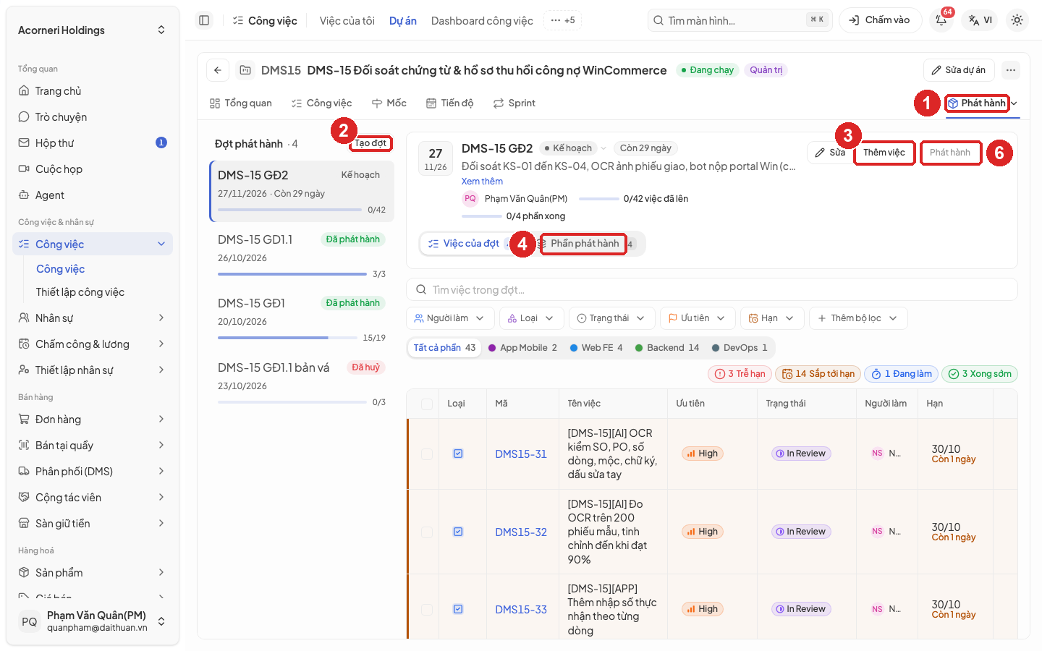The height and width of the screenshot is (651, 1042).
Task: Open Cuộc họp meetings in sidebar
Action: pos(93,169)
